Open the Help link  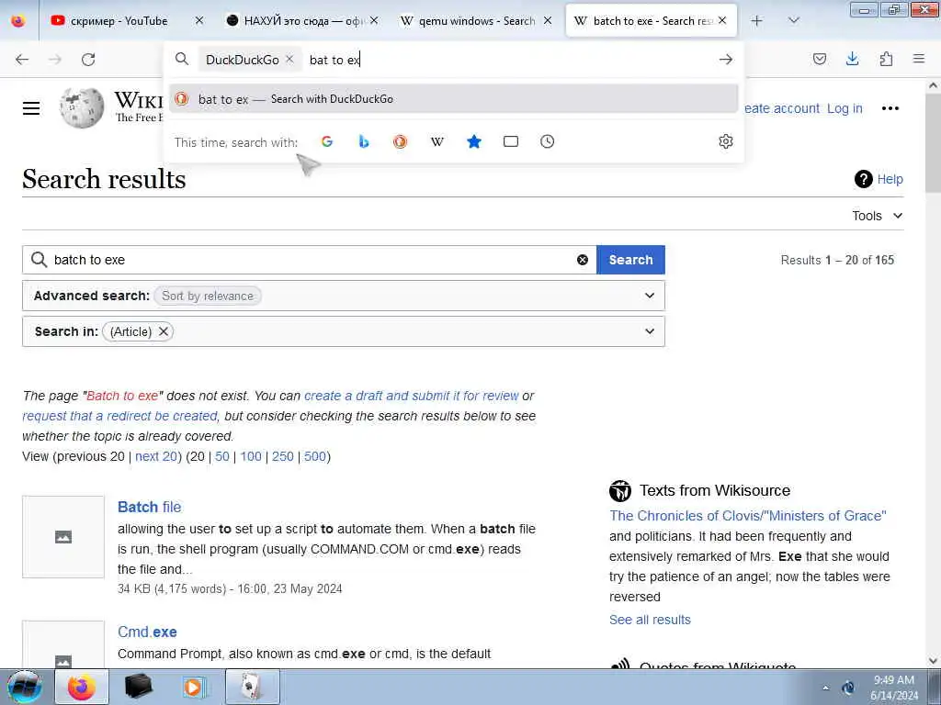coord(890,179)
